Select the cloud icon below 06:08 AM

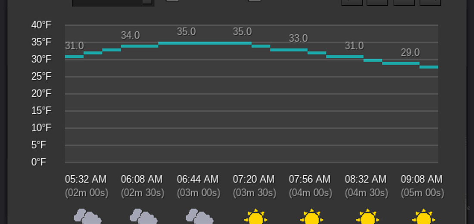click(x=143, y=216)
